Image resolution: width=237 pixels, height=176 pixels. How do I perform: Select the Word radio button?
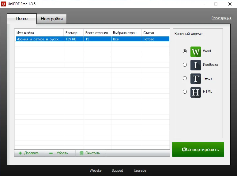click(185, 51)
